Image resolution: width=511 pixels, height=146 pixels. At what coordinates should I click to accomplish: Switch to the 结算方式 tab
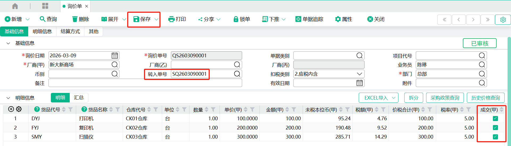pyautogui.click(x=70, y=31)
